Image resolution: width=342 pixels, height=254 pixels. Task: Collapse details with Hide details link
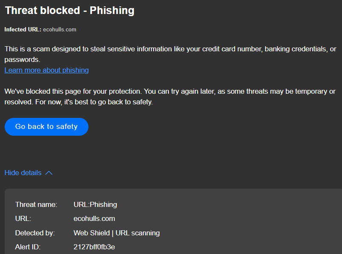(23, 173)
